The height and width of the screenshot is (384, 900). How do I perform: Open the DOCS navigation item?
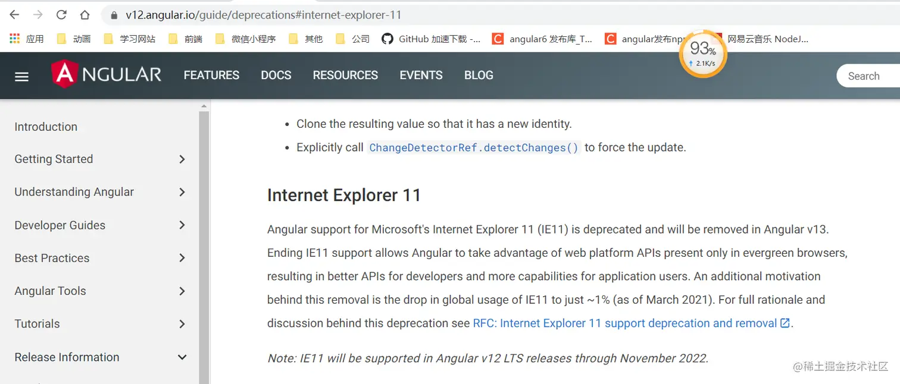point(276,75)
